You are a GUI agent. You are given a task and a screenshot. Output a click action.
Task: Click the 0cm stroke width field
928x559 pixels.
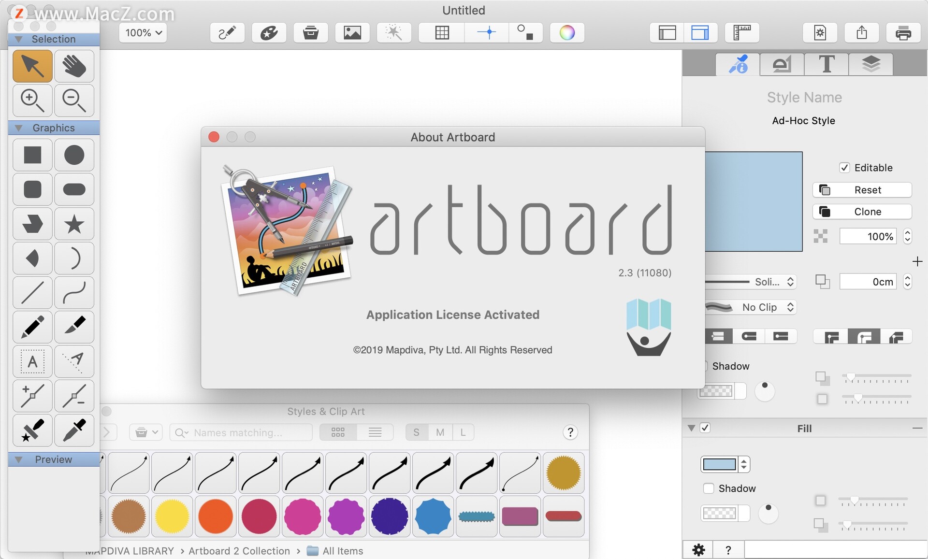[x=868, y=282]
